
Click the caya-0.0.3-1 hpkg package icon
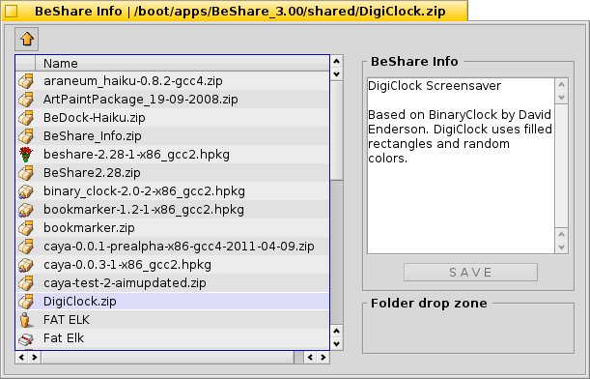pos(26,265)
